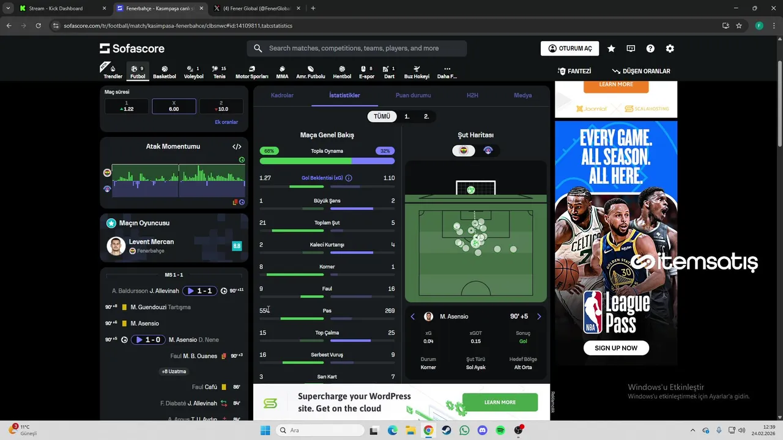
Task: Select 1. half period filter
Action: click(407, 116)
